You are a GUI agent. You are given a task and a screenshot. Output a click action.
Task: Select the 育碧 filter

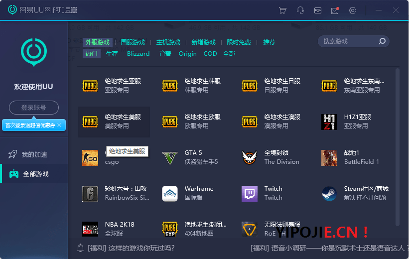[x=165, y=54]
